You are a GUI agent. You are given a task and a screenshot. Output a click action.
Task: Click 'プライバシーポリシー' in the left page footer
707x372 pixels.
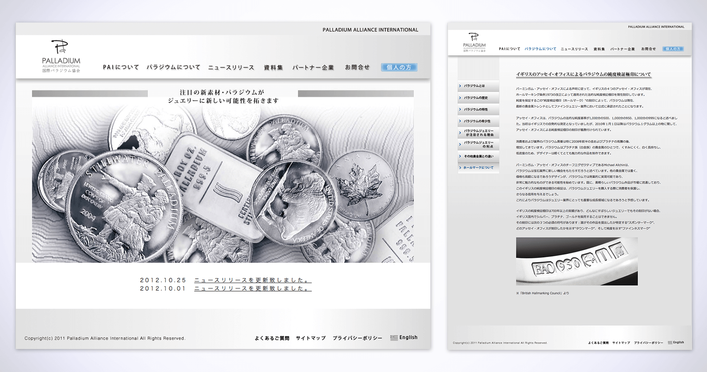click(357, 338)
